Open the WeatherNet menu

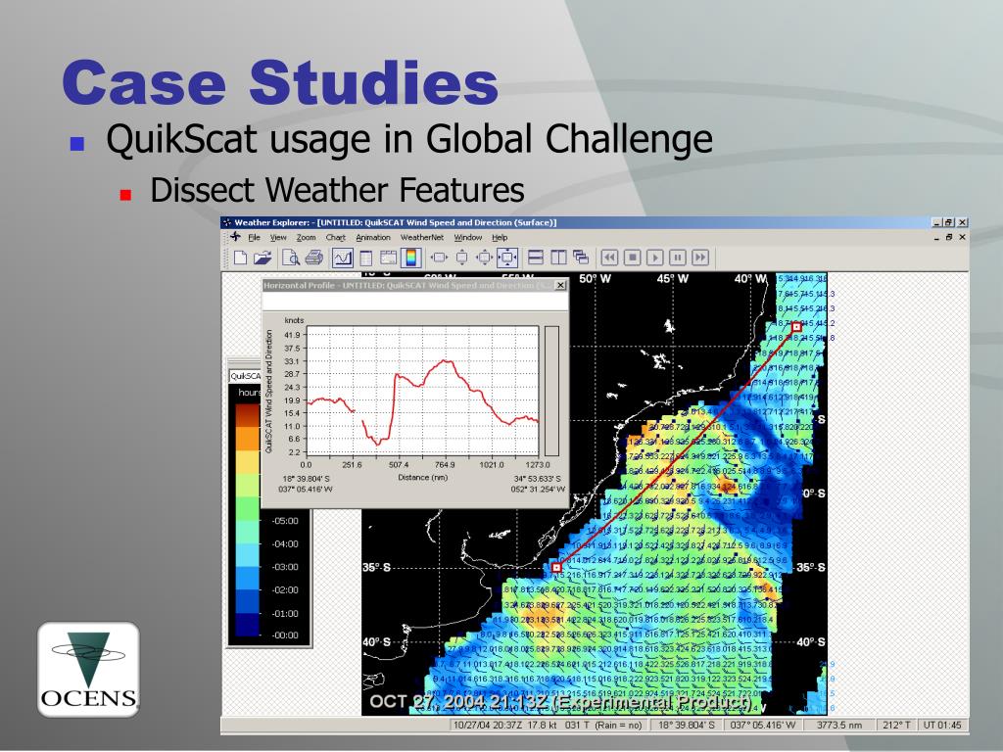(421, 237)
